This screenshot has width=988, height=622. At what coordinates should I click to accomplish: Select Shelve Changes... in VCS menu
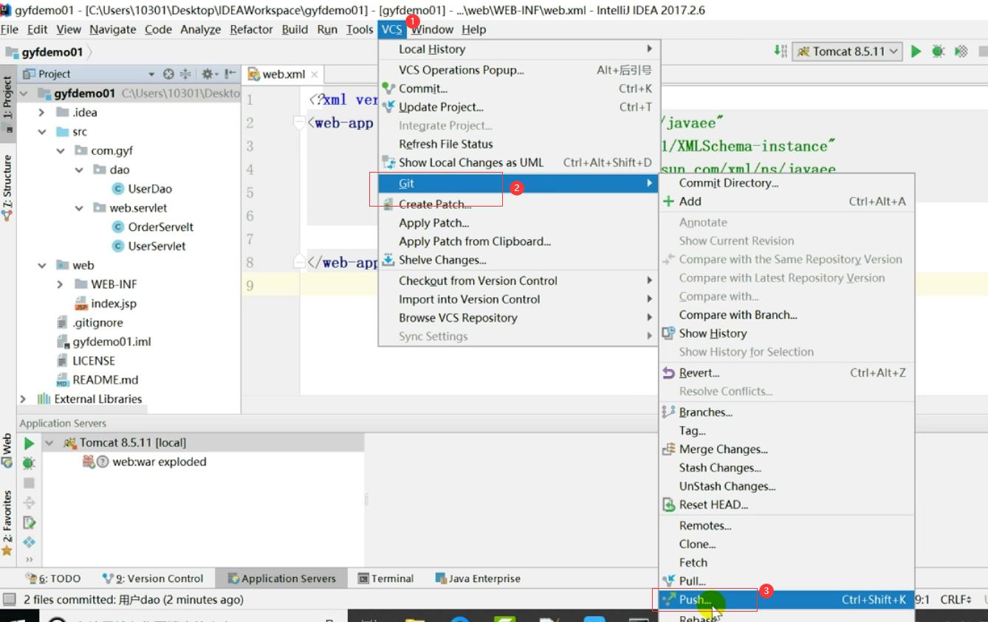click(518, 260)
